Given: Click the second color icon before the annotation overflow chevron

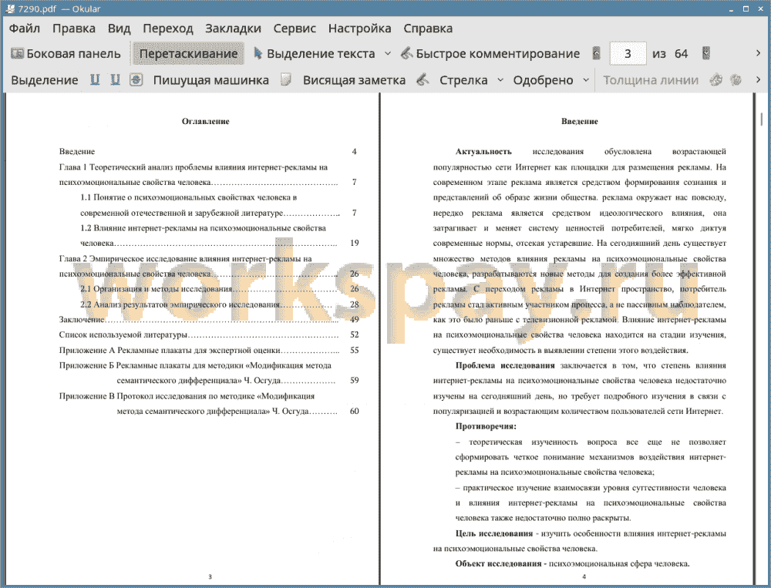Looking at the screenshot, I should click(736, 80).
